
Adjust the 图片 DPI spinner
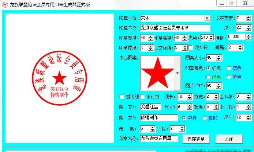[219, 86]
